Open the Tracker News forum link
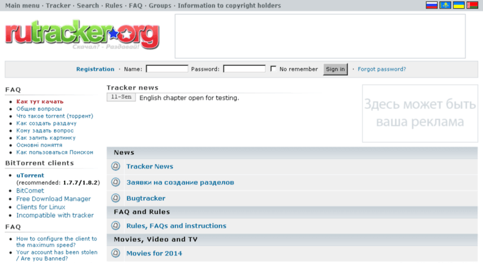 pos(150,166)
